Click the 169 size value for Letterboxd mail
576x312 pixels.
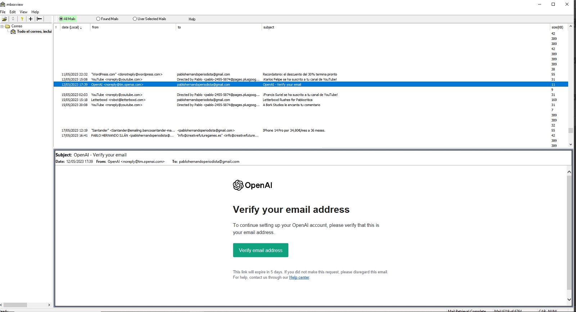554,100
